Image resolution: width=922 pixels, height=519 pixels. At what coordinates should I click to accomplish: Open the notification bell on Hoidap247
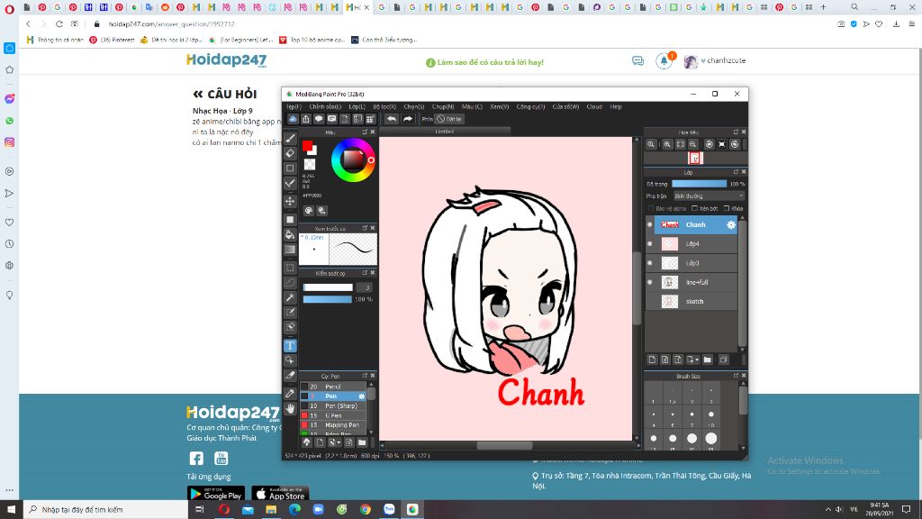click(x=664, y=60)
